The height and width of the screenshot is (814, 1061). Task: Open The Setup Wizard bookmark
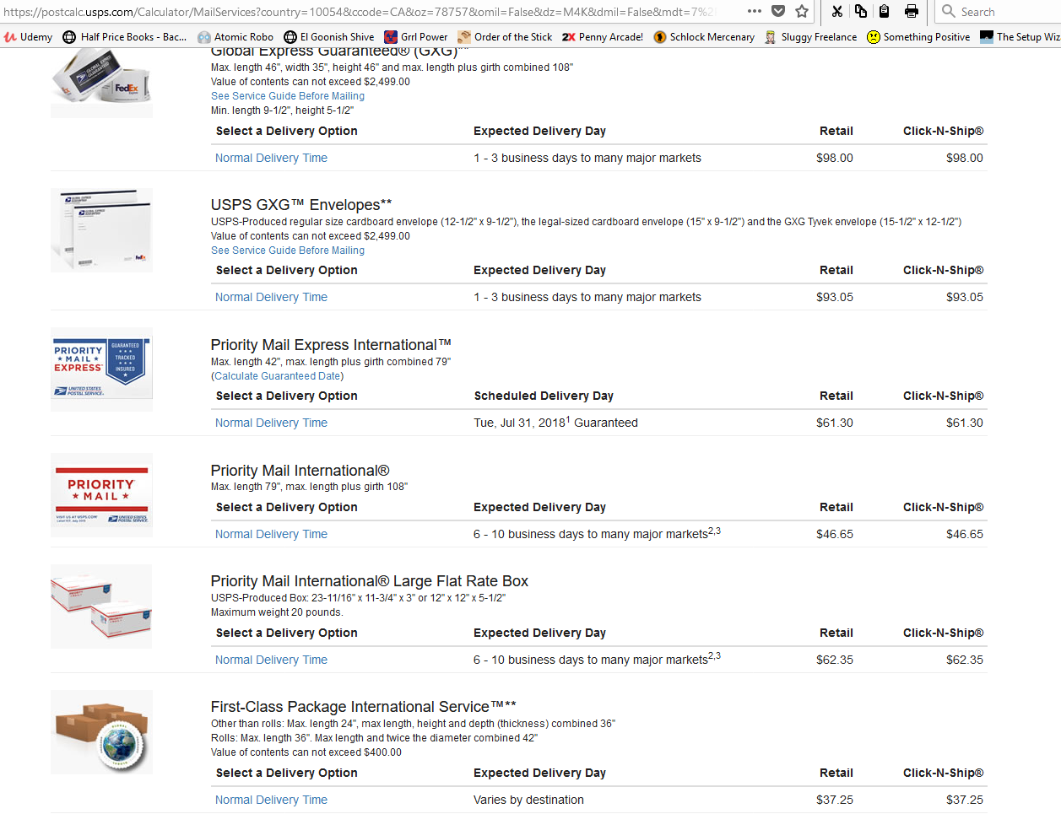tap(1020, 37)
